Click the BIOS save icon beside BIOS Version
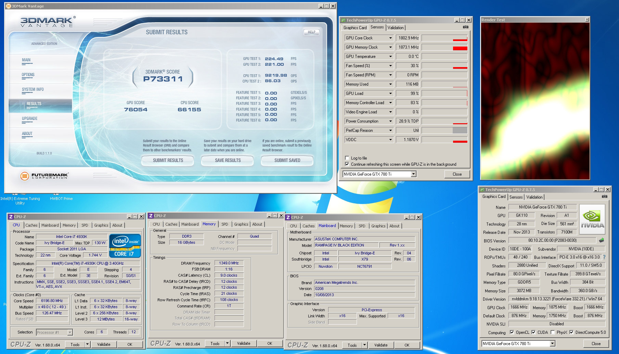Screen dimensions: 619x354 pos(602,240)
